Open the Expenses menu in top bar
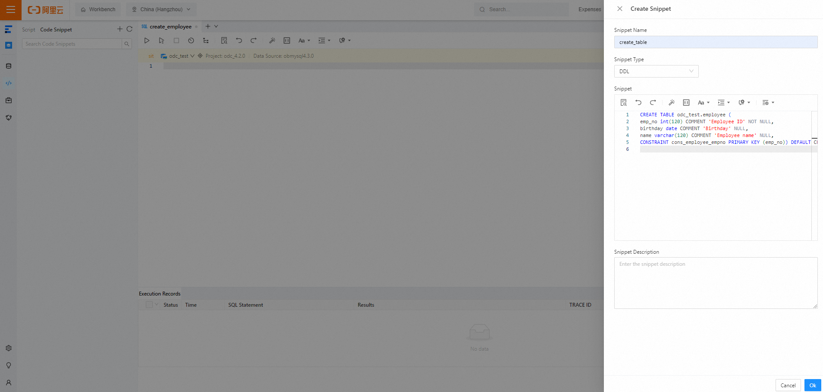This screenshot has height=392, width=823. 590,9
